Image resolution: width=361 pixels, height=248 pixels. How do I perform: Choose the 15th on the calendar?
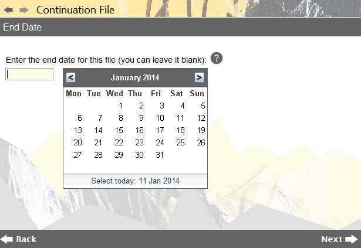(119, 130)
